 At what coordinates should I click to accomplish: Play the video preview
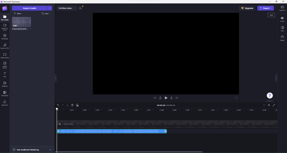pyautogui.click(x=166, y=98)
